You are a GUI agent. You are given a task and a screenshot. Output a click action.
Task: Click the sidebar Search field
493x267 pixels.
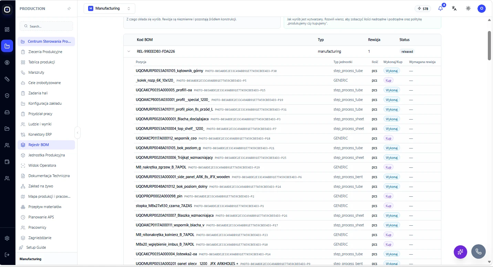click(46, 26)
